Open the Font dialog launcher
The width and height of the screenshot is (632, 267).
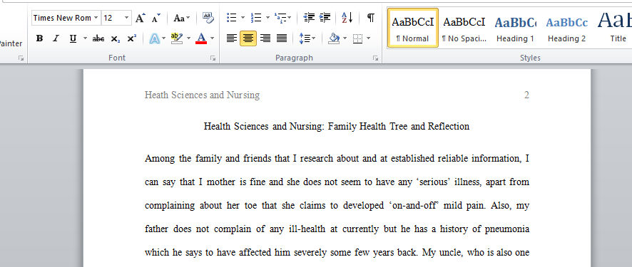point(213,58)
